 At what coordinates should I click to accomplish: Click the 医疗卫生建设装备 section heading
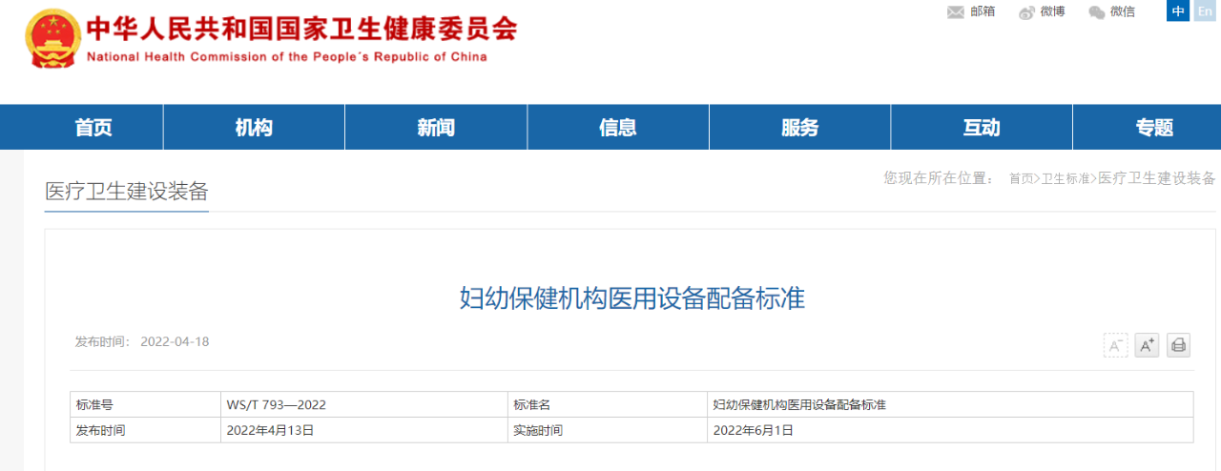(x=127, y=192)
